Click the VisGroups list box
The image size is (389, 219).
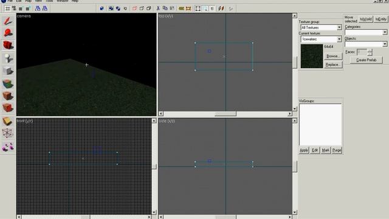pos(320,124)
